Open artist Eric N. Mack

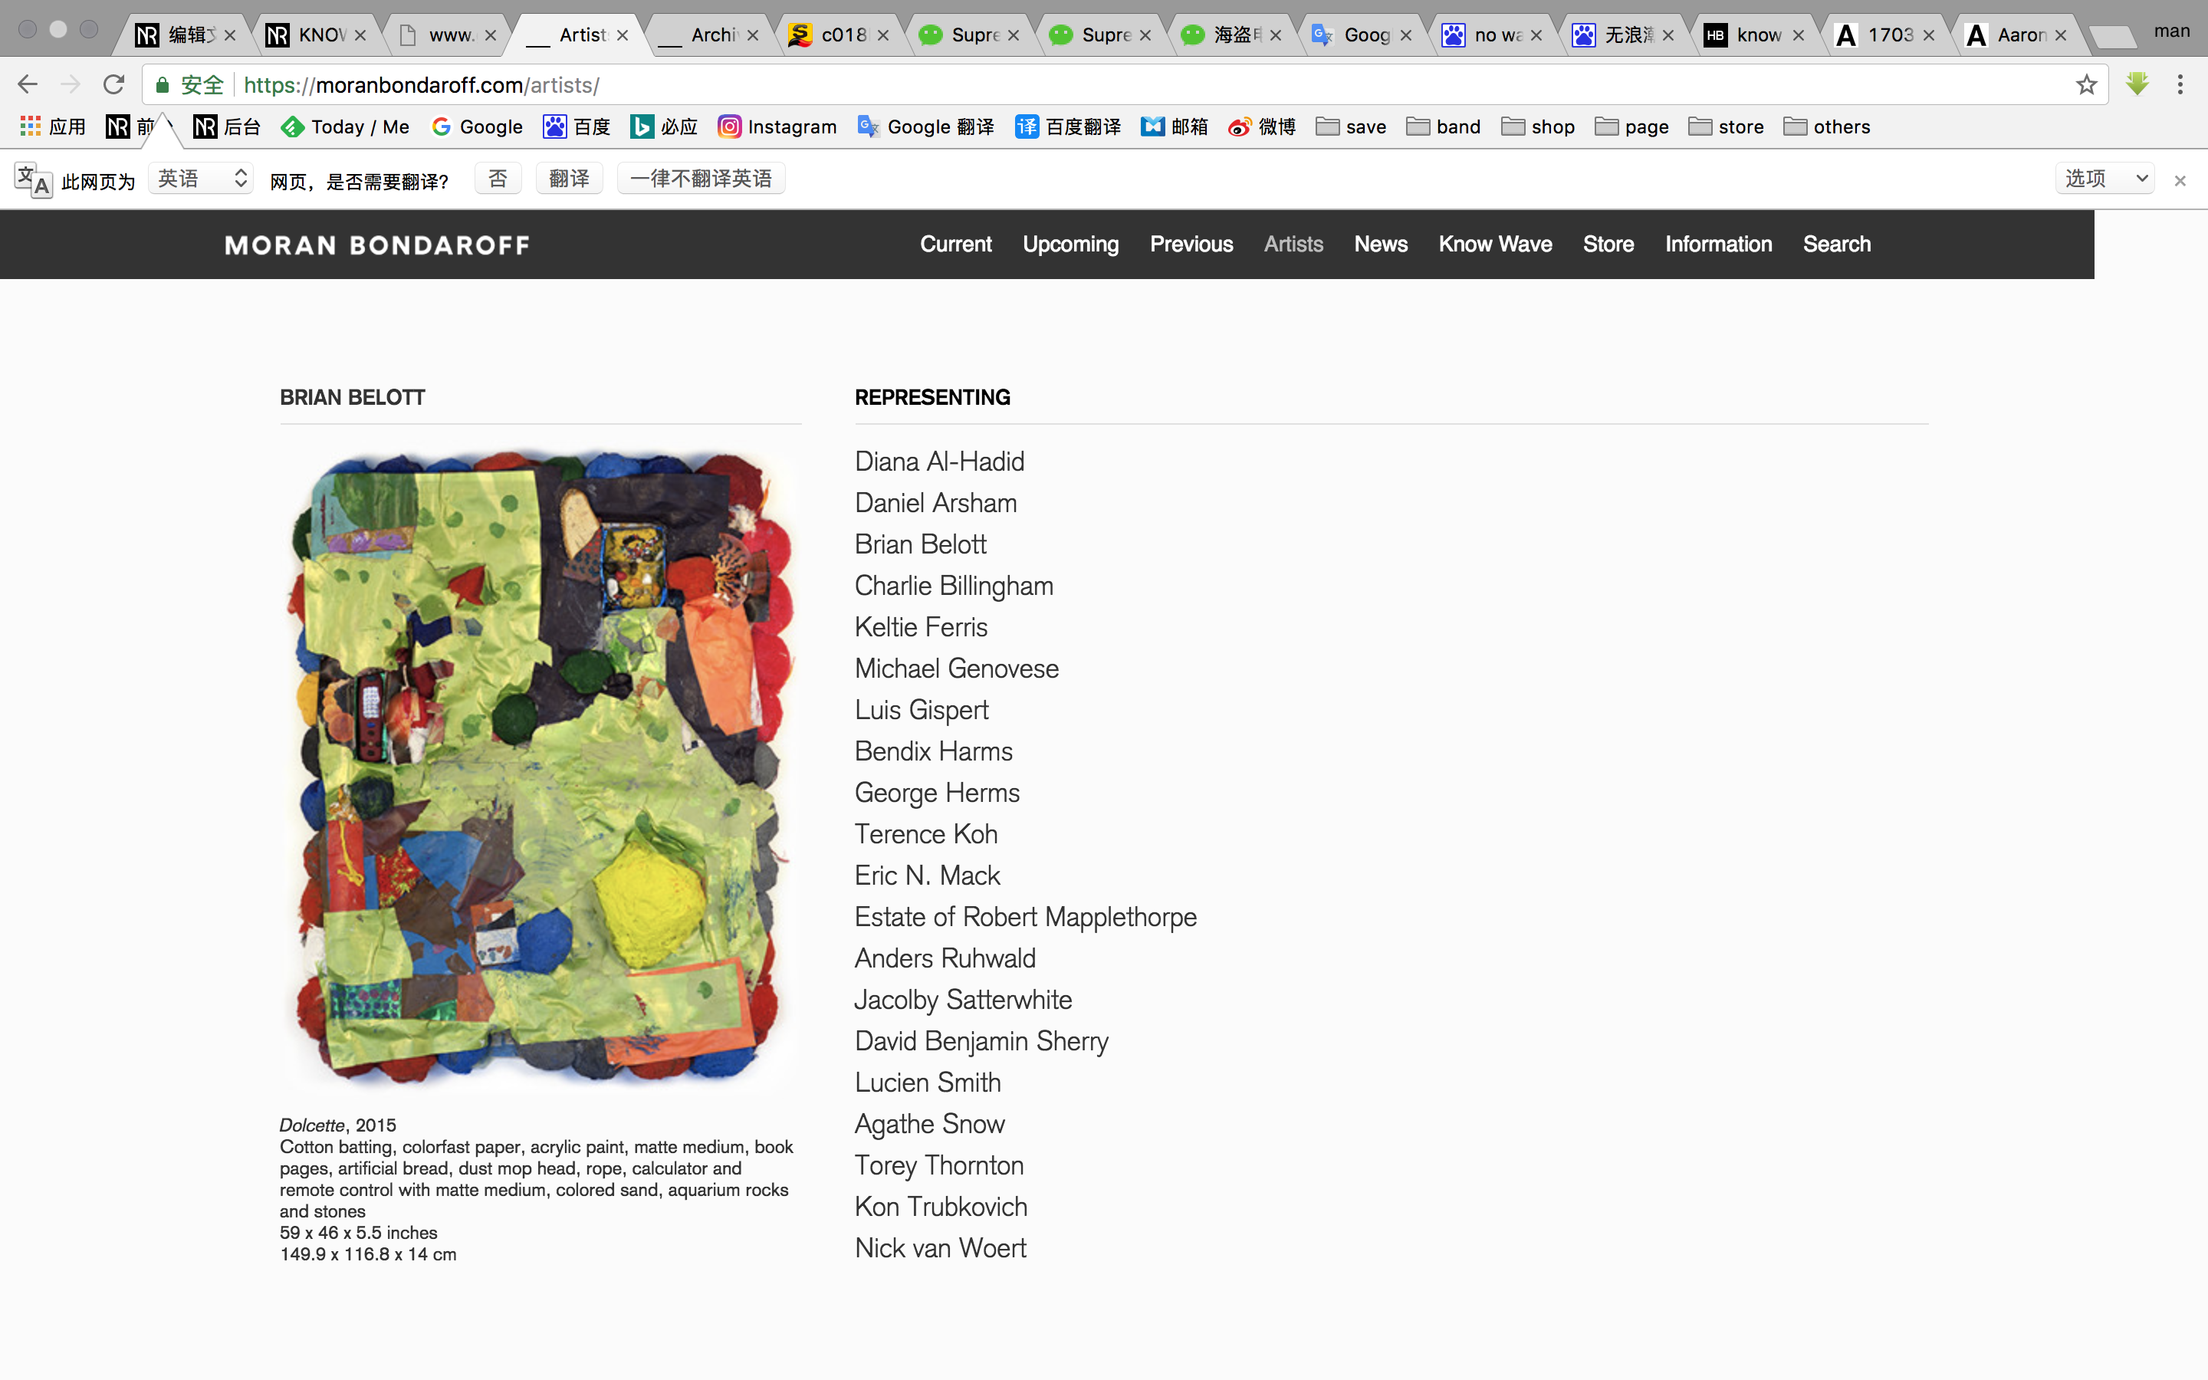927,876
